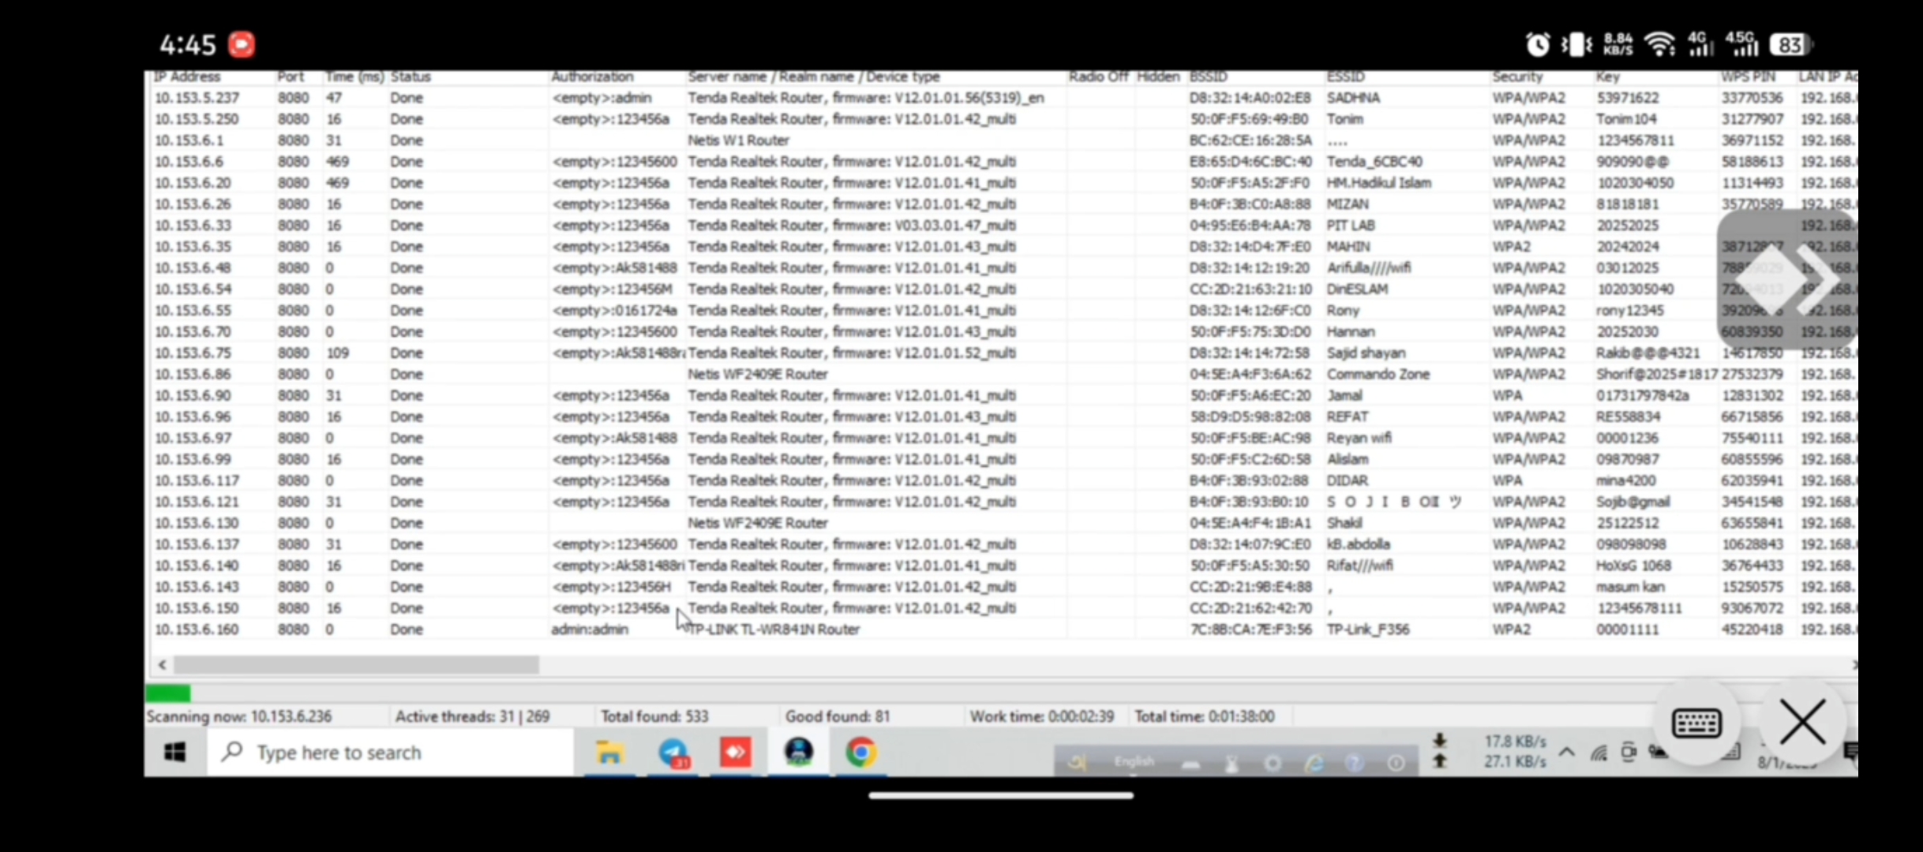Click the Netis W1 Router entry
Image resolution: width=1923 pixels, height=852 pixels.
(739, 140)
